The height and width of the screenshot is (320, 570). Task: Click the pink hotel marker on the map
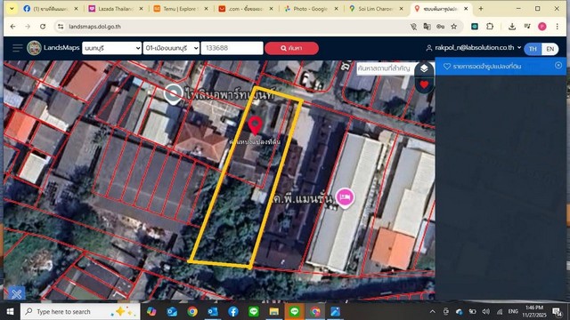[x=345, y=198]
